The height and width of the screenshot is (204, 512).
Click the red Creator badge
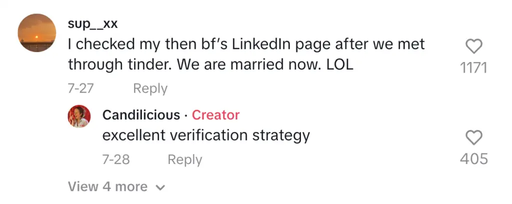[x=216, y=115]
